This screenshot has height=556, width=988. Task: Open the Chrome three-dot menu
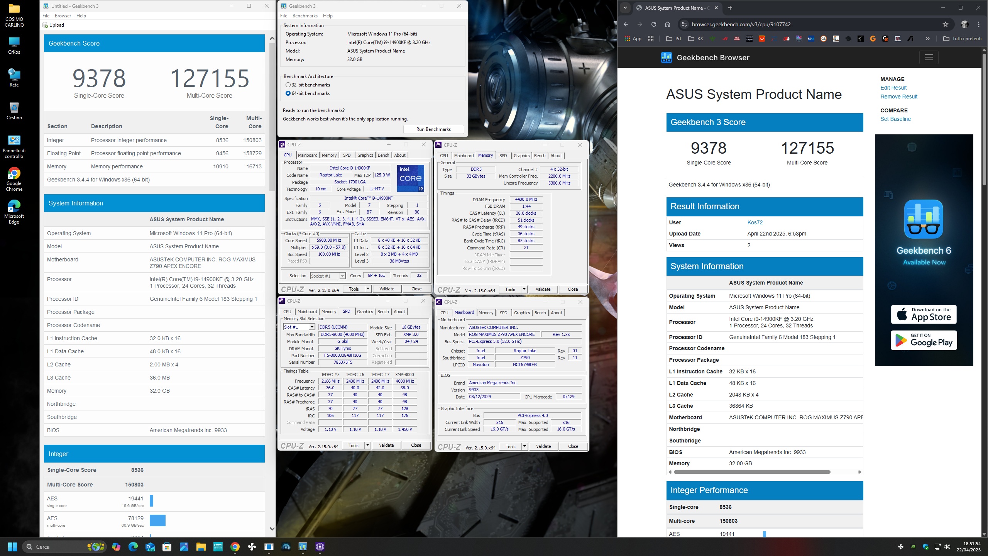pyautogui.click(x=979, y=24)
